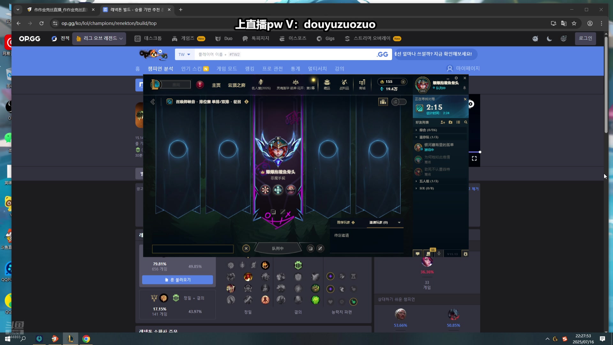613x345 pixels.
Task: Open the 名人堂(2025) hall of fame icon
Action: [261, 84]
